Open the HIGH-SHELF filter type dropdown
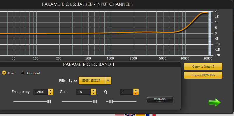The image size is (234, 116). pos(95,80)
